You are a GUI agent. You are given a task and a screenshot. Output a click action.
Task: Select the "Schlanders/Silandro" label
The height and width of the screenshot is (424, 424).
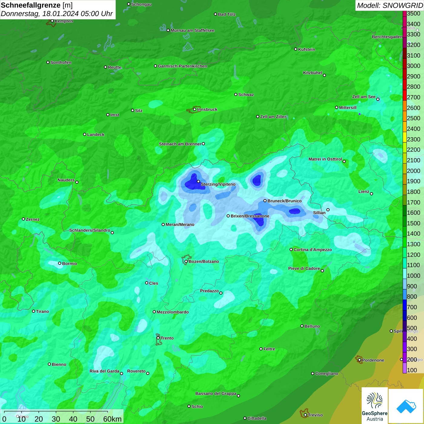[90, 230]
